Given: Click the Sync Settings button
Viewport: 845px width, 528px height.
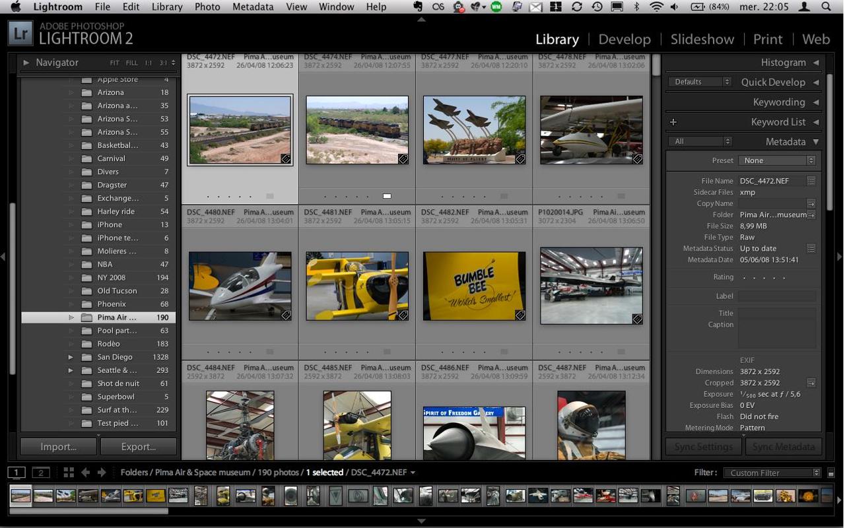Looking at the screenshot, I should click(x=704, y=447).
